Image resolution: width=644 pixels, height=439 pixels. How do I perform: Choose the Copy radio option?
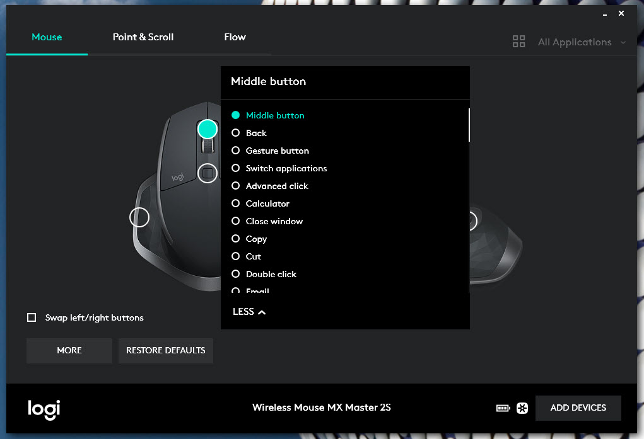pos(235,239)
